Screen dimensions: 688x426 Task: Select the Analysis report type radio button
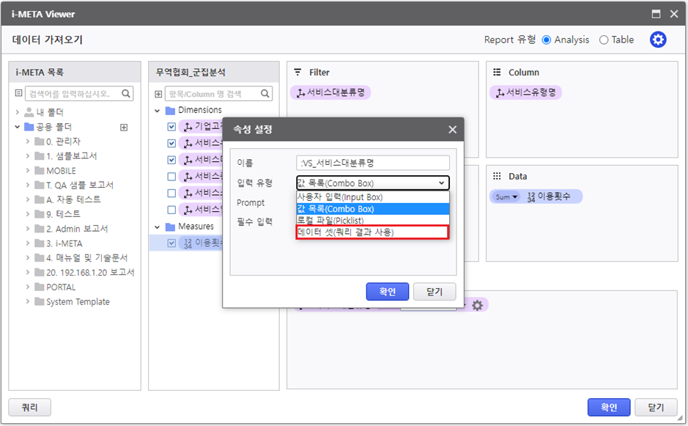pos(547,40)
